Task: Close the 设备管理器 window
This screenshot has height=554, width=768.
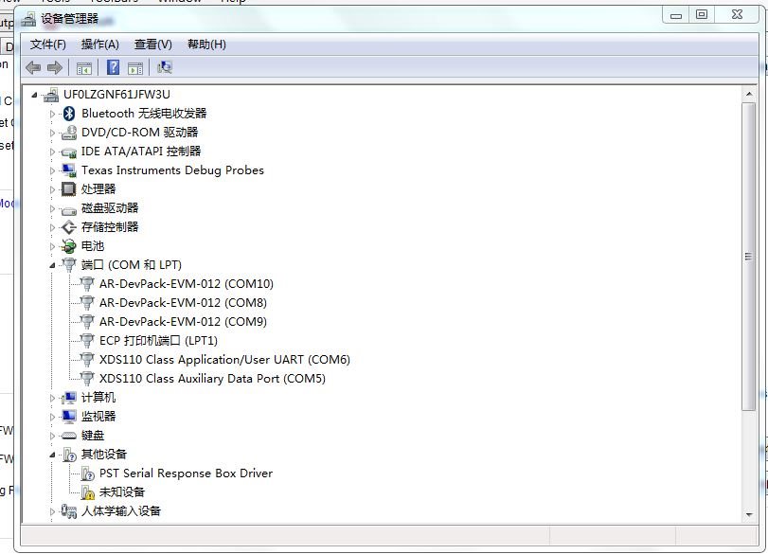Action: 737,15
